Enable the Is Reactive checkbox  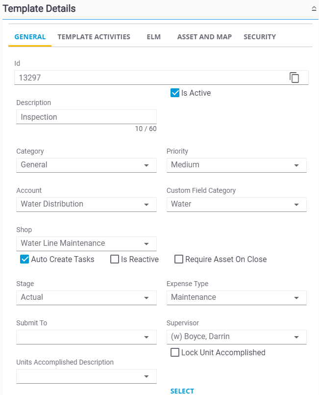[x=114, y=259]
